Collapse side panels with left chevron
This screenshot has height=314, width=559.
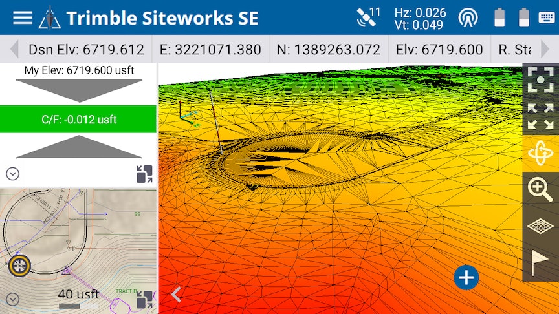click(175, 295)
